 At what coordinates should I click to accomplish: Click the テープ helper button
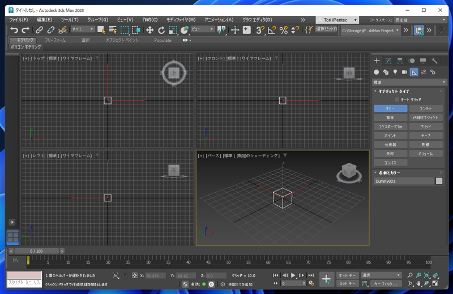point(426,136)
